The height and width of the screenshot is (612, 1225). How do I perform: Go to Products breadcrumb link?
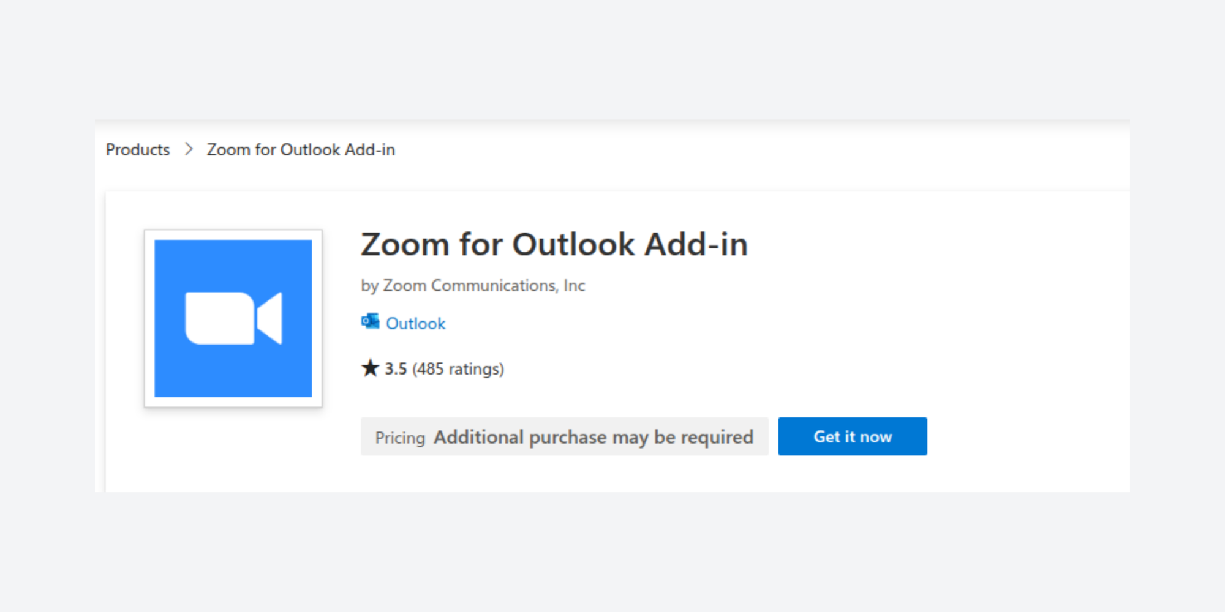click(138, 150)
